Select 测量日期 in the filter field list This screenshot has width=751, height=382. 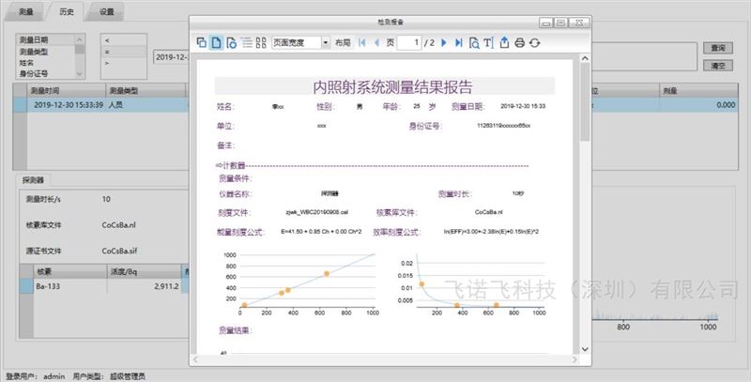(39, 40)
